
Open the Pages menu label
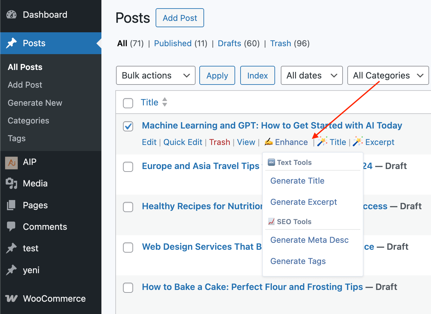(x=35, y=205)
